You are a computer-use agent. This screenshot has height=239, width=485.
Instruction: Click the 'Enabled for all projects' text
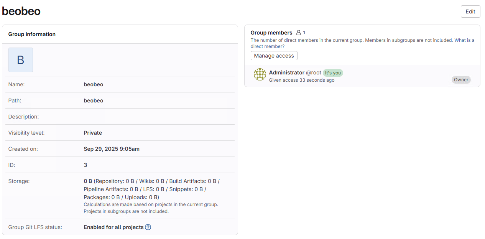(113, 227)
